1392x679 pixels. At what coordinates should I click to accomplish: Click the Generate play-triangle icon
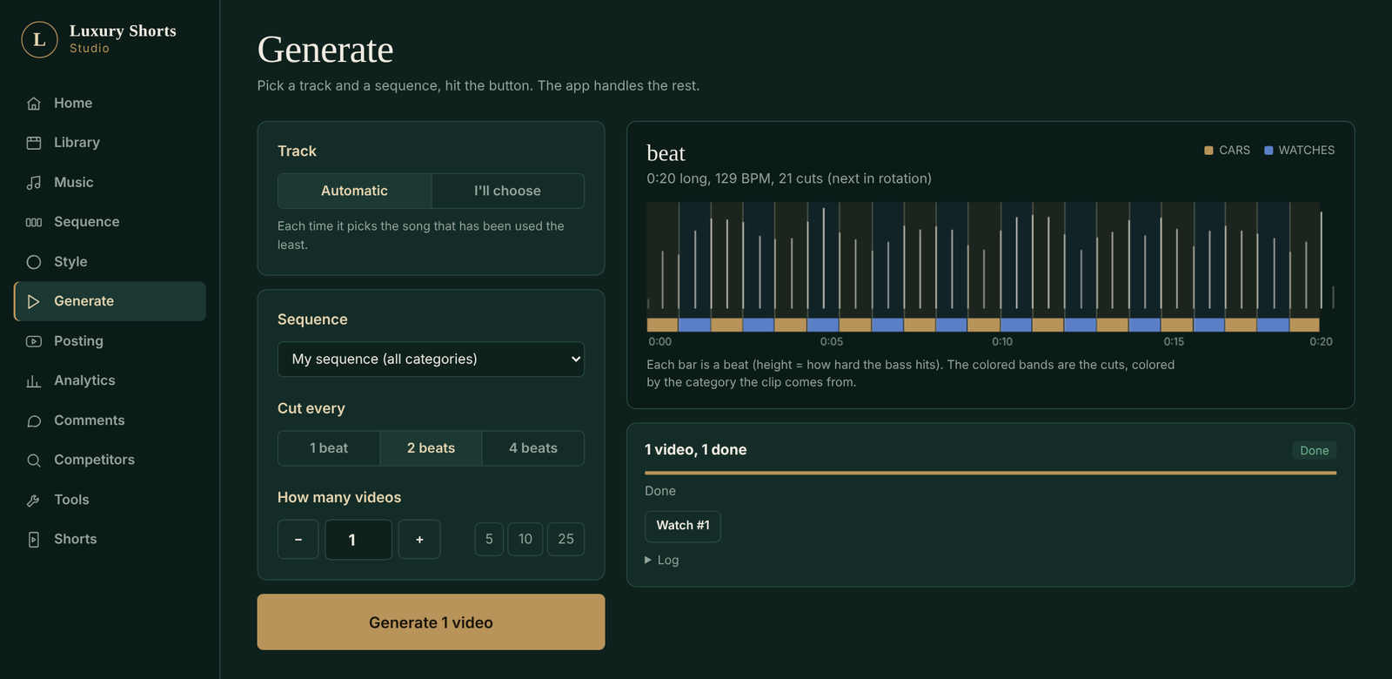click(x=34, y=301)
